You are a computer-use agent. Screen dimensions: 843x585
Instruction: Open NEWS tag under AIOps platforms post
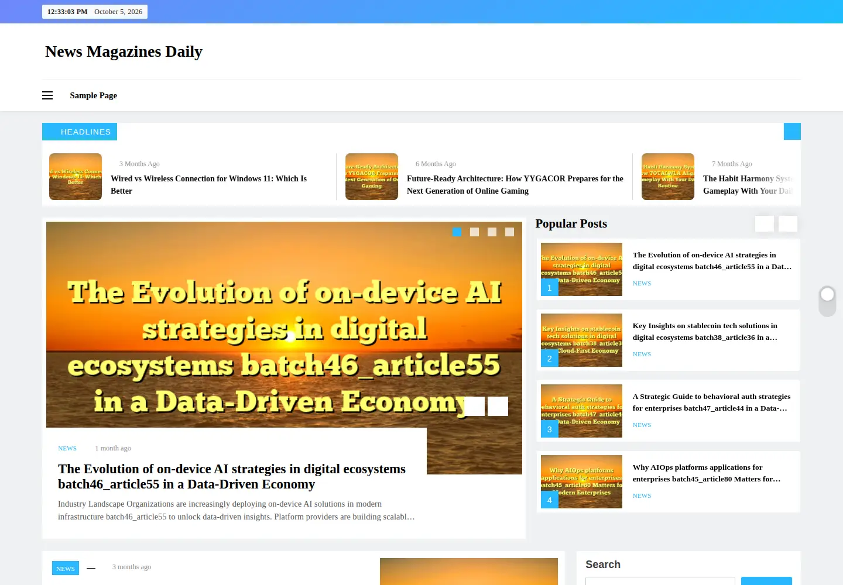(x=642, y=495)
